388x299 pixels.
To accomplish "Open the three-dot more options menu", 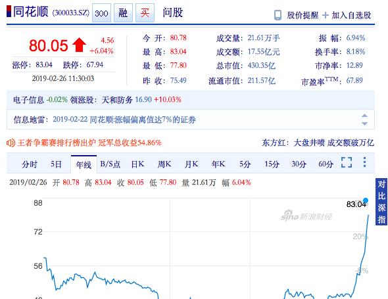I will pos(364,162).
